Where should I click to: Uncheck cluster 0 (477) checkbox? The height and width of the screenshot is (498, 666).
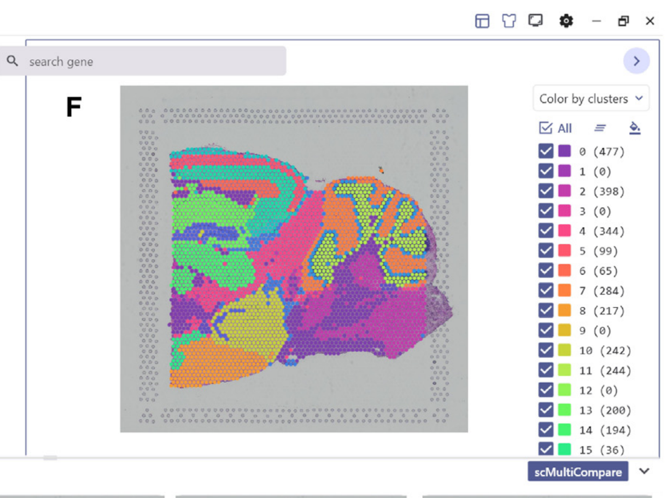click(546, 151)
